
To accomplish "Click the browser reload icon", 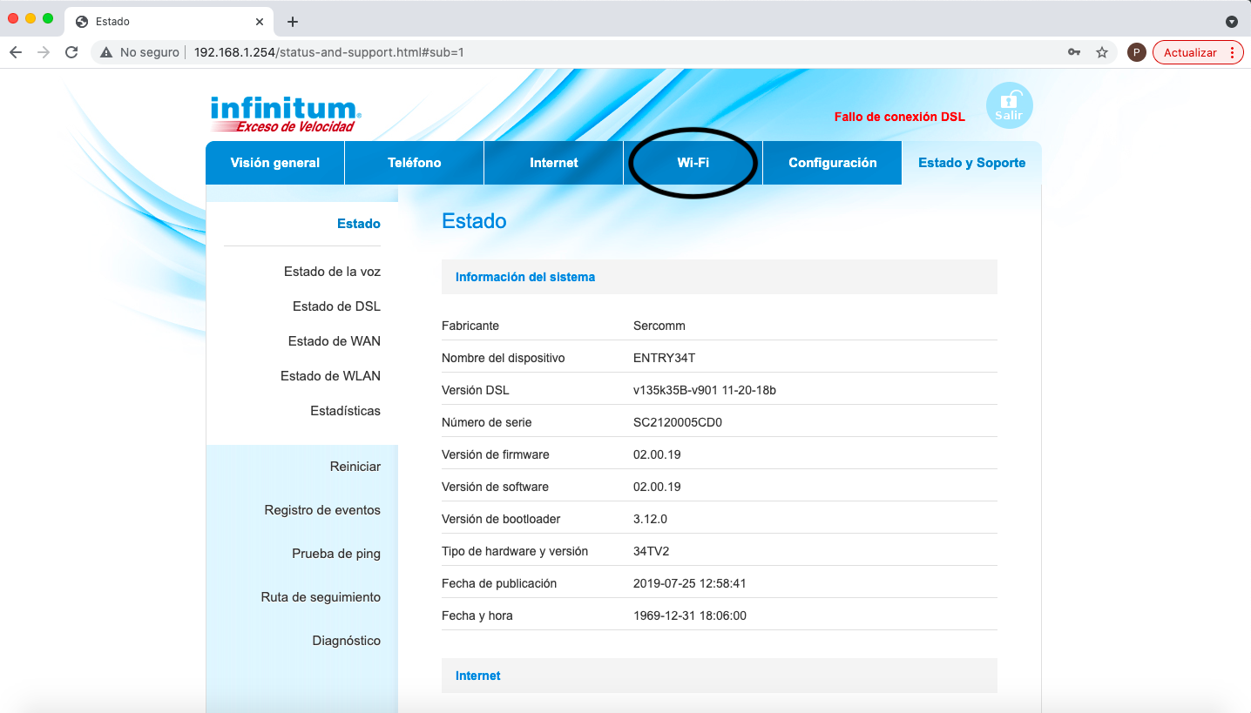I will coord(71,52).
